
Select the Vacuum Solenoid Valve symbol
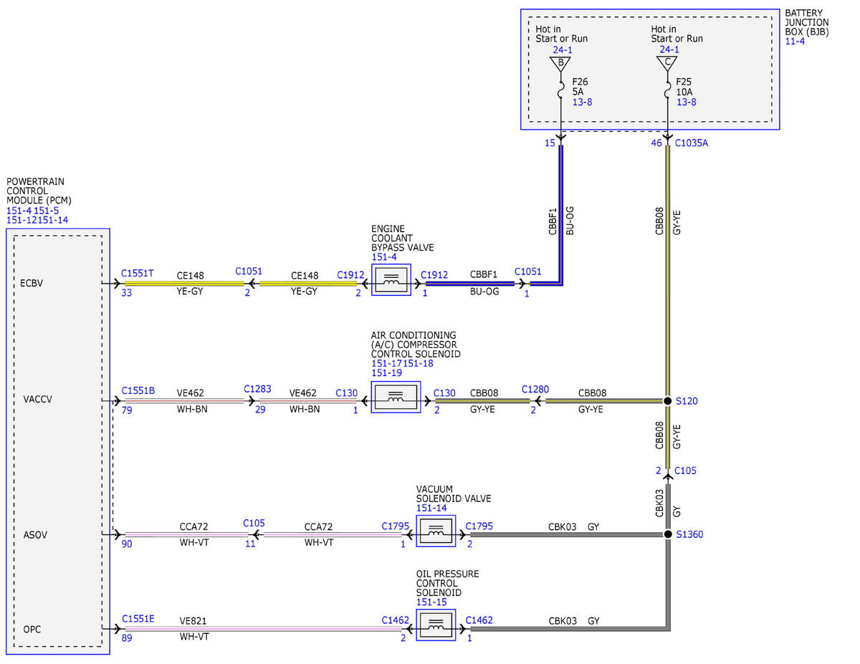436,531
